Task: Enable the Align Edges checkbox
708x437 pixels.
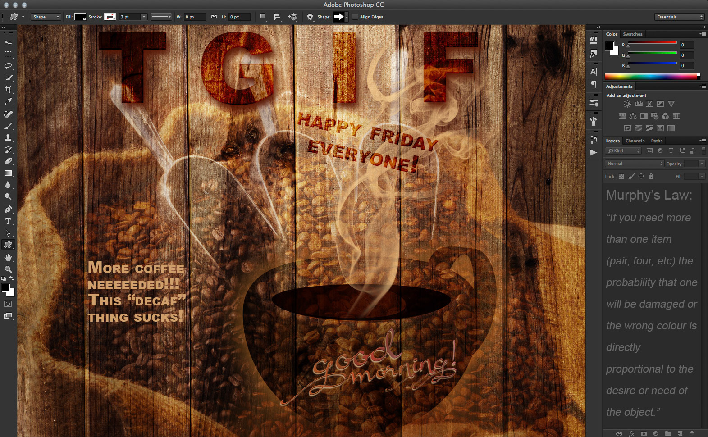Action: point(355,17)
